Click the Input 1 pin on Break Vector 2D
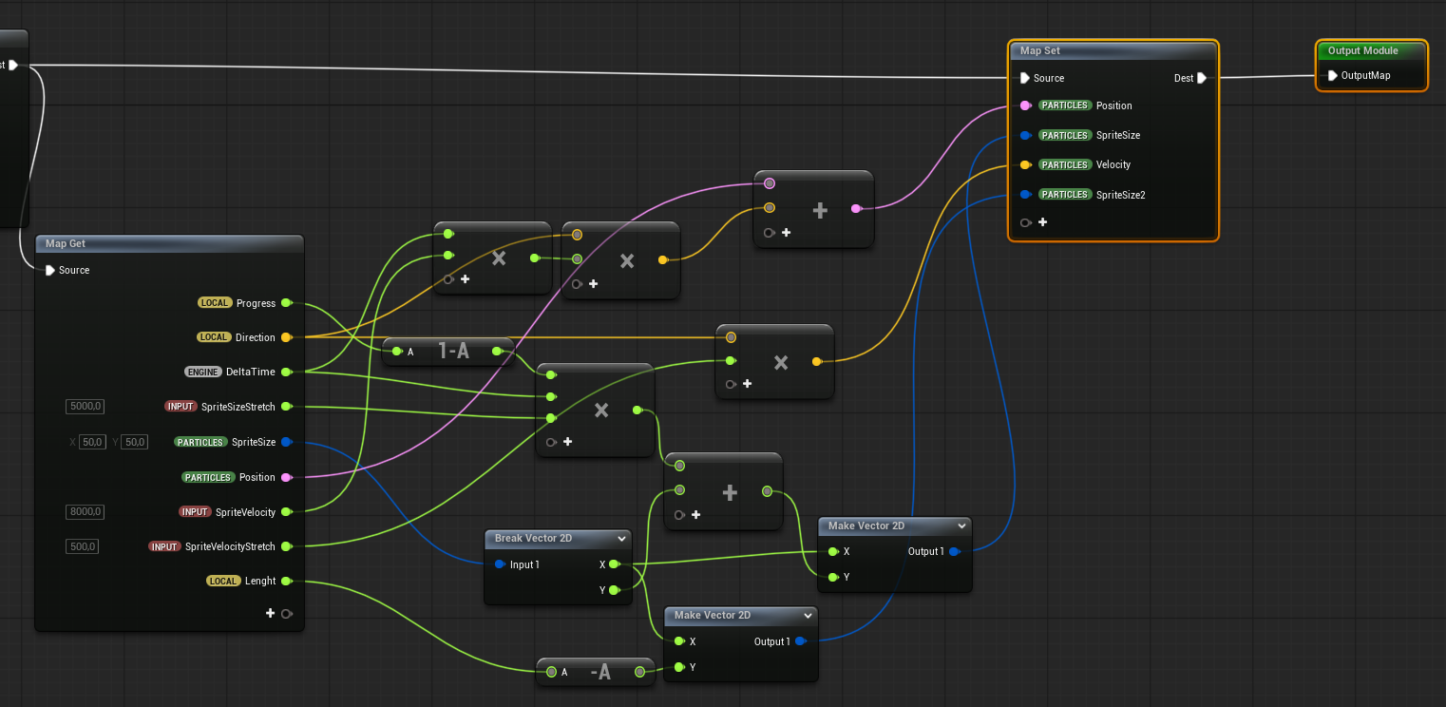The height and width of the screenshot is (707, 1446). (500, 564)
